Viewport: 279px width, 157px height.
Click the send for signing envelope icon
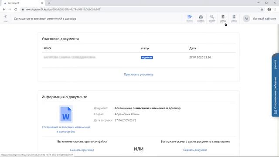coord(201,18)
